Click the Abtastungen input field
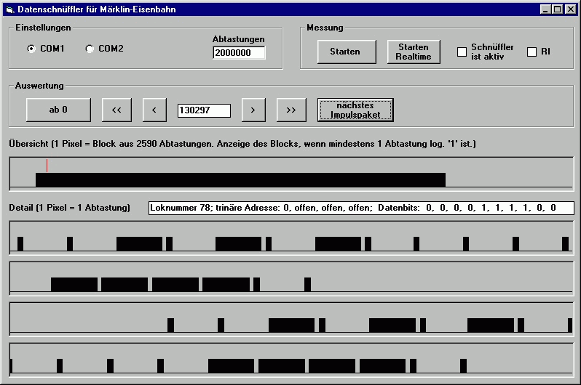Screen dimensions: 581x385 [x=239, y=53]
